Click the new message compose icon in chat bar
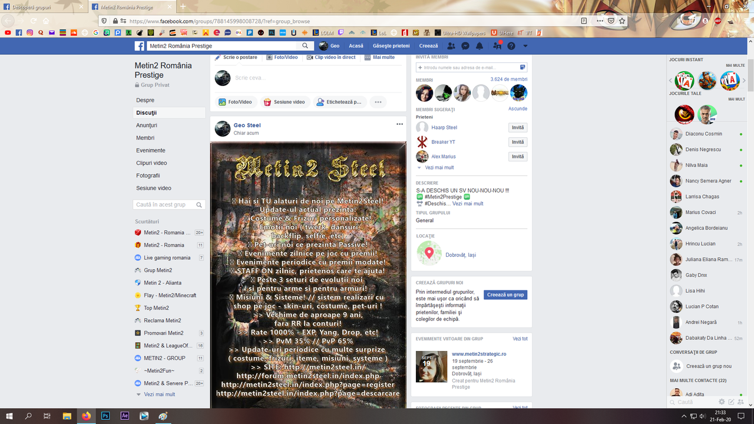 point(731,402)
